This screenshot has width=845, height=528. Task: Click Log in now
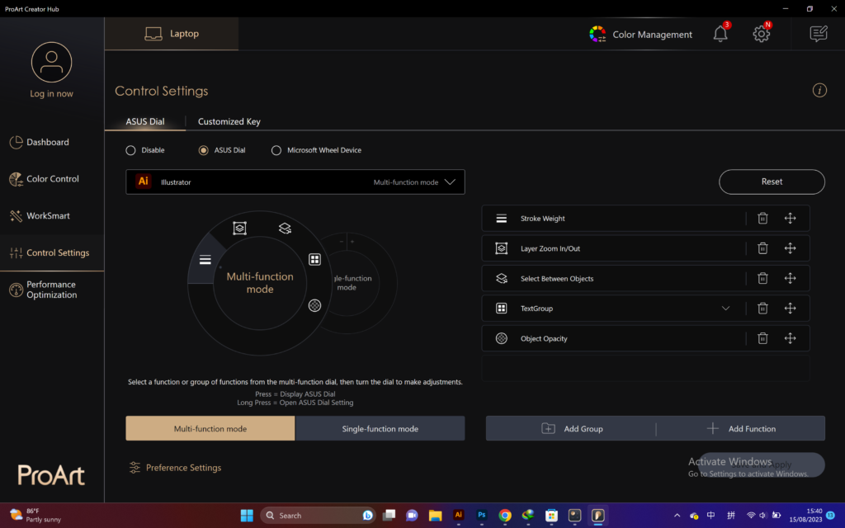tap(51, 94)
